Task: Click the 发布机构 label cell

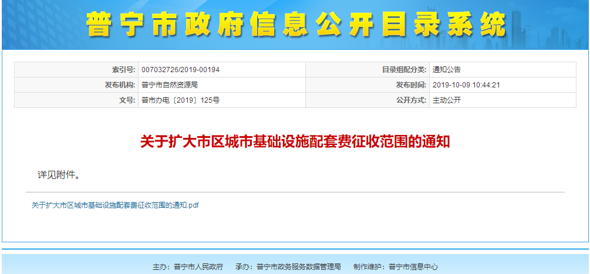Action: (76, 85)
